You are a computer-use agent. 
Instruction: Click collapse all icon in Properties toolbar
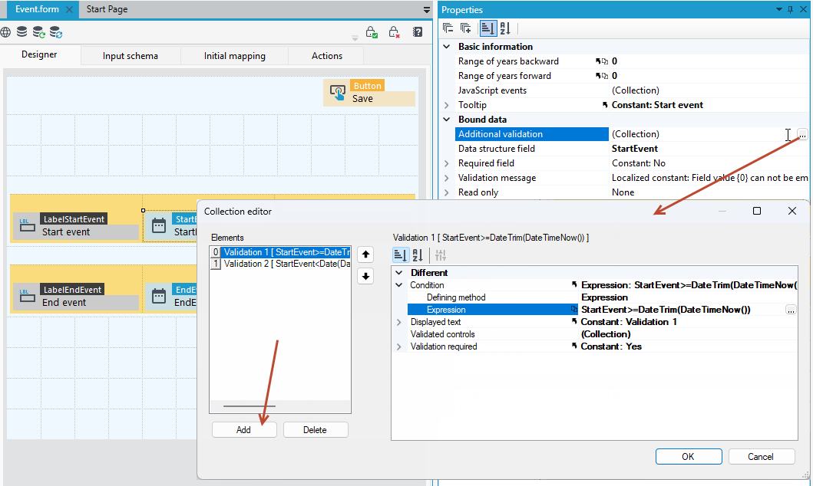448,28
